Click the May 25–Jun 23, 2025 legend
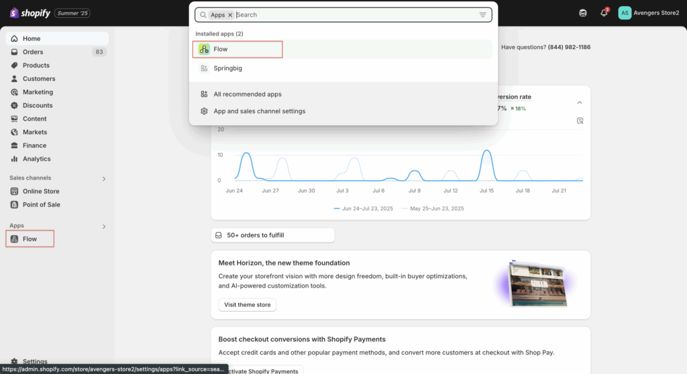This screenshot has height=374, width=687. (x=433, y=208)
